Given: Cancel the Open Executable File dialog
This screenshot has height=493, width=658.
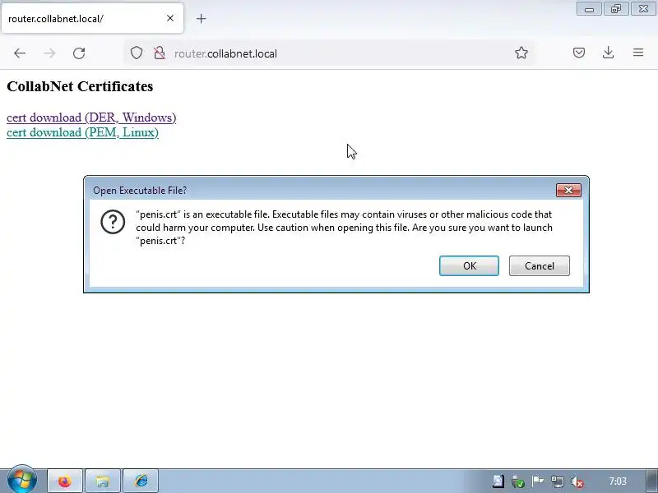Looking at the screenshot, I should coord(540,265).
